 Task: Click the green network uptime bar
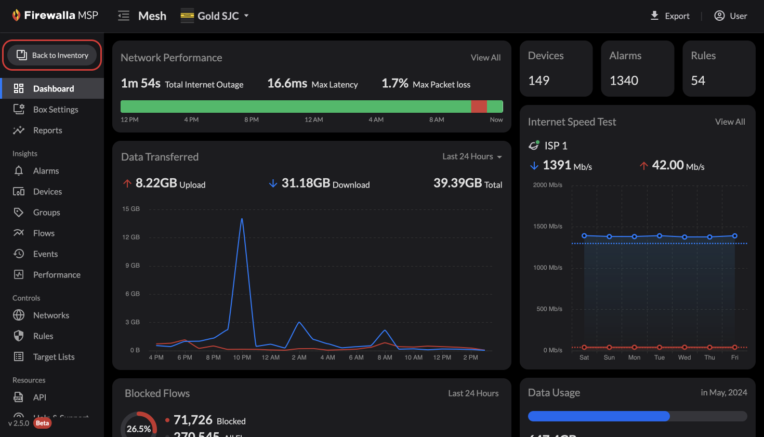coord(296,107)
